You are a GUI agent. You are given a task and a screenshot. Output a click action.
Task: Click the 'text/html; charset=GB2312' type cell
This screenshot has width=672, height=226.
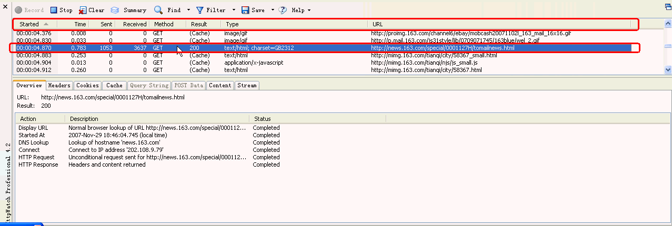260,48
